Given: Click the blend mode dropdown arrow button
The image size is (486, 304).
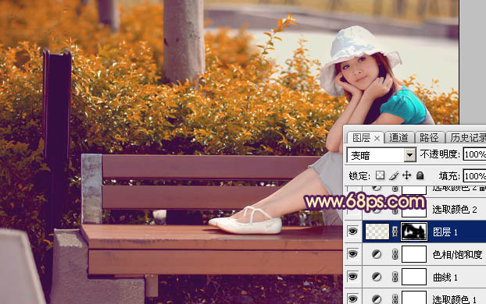Looking at the screenshot, I should tap(409, 155).
